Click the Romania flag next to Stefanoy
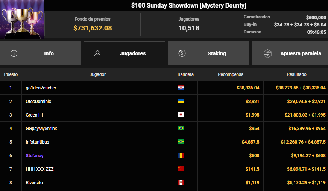The height and width of the screenshot is (191, 328). pos(181,155)
